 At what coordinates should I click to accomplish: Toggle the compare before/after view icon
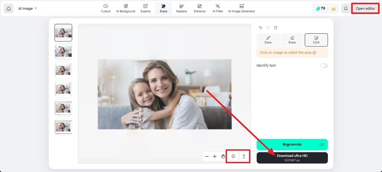[233, 156]
